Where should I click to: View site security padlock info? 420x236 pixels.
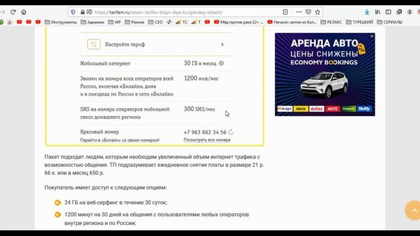pos(83,12)
